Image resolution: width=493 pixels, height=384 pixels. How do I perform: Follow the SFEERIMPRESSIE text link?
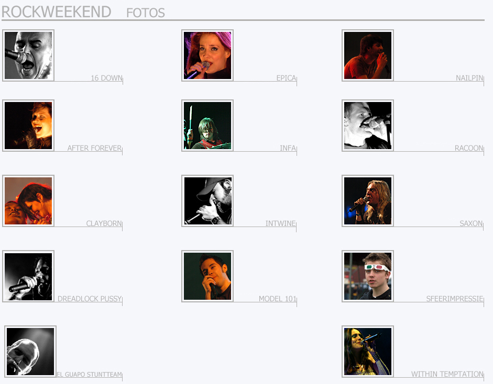pos(455,299)
